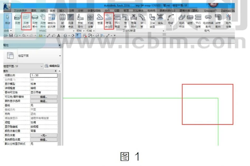Click the Undo arrow in quick access toolbar
Image resolution: width=250 pixels, height=166 pixels.
(x=24, y=35)
